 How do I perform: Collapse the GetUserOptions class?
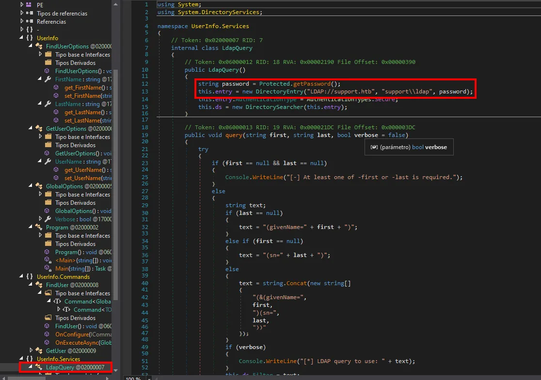(x=31, y=128)
